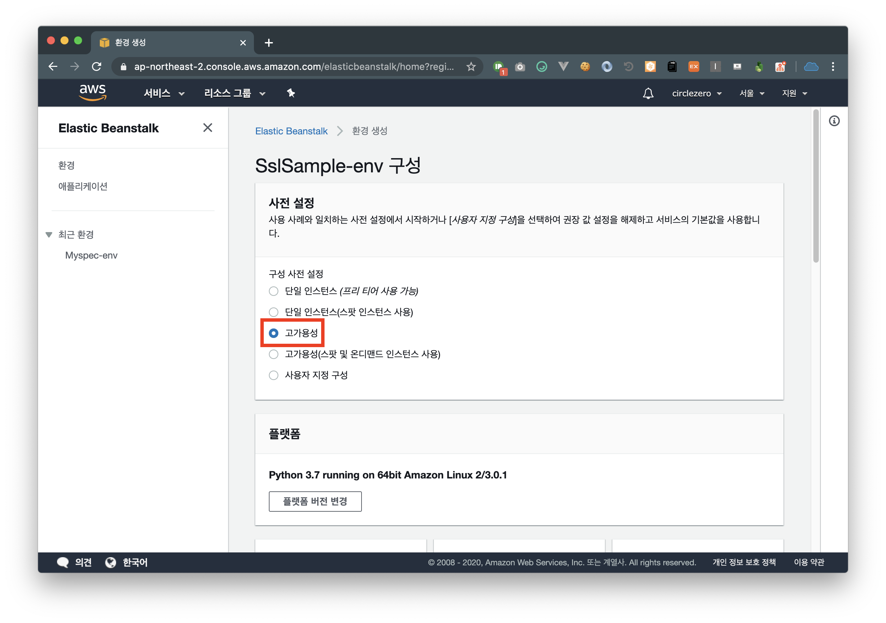
Task: Click the AWS logo home icon
Action: [92, 93]
